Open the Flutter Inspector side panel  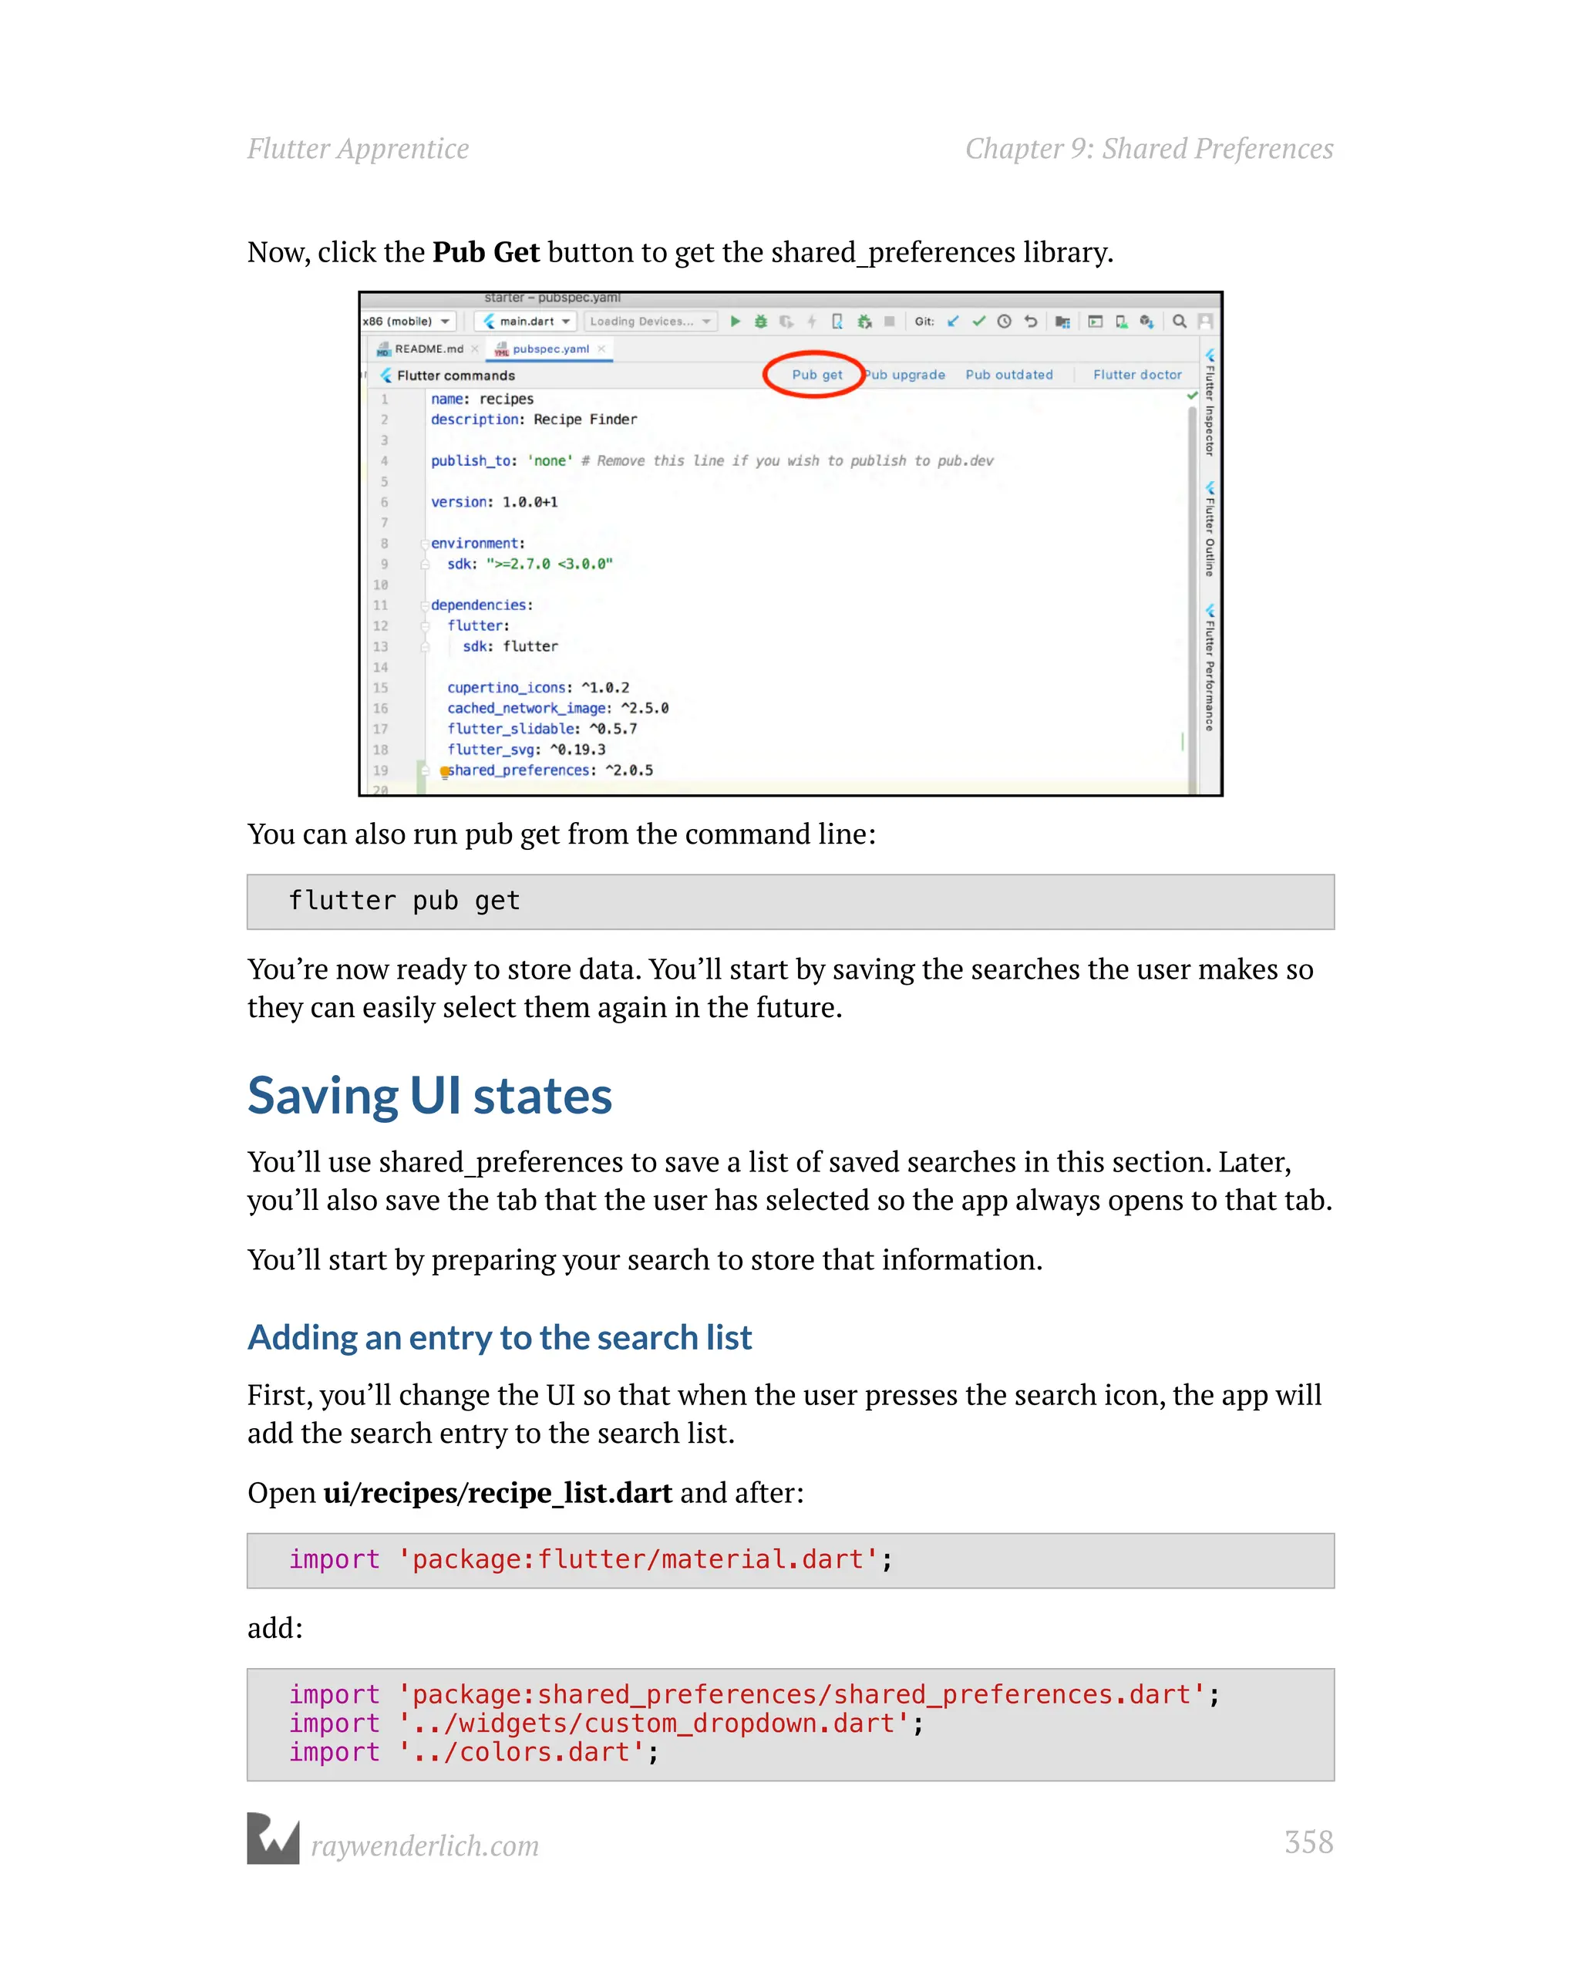point(1210,402)
